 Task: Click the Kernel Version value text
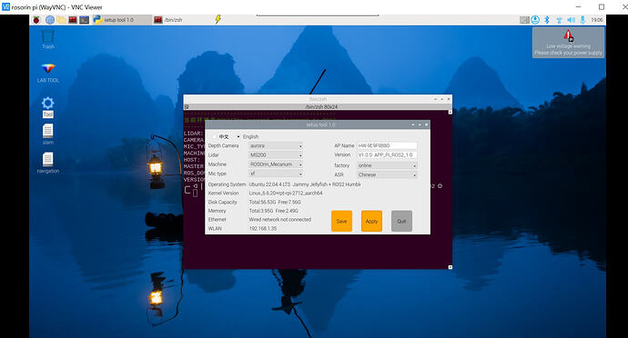286,194
